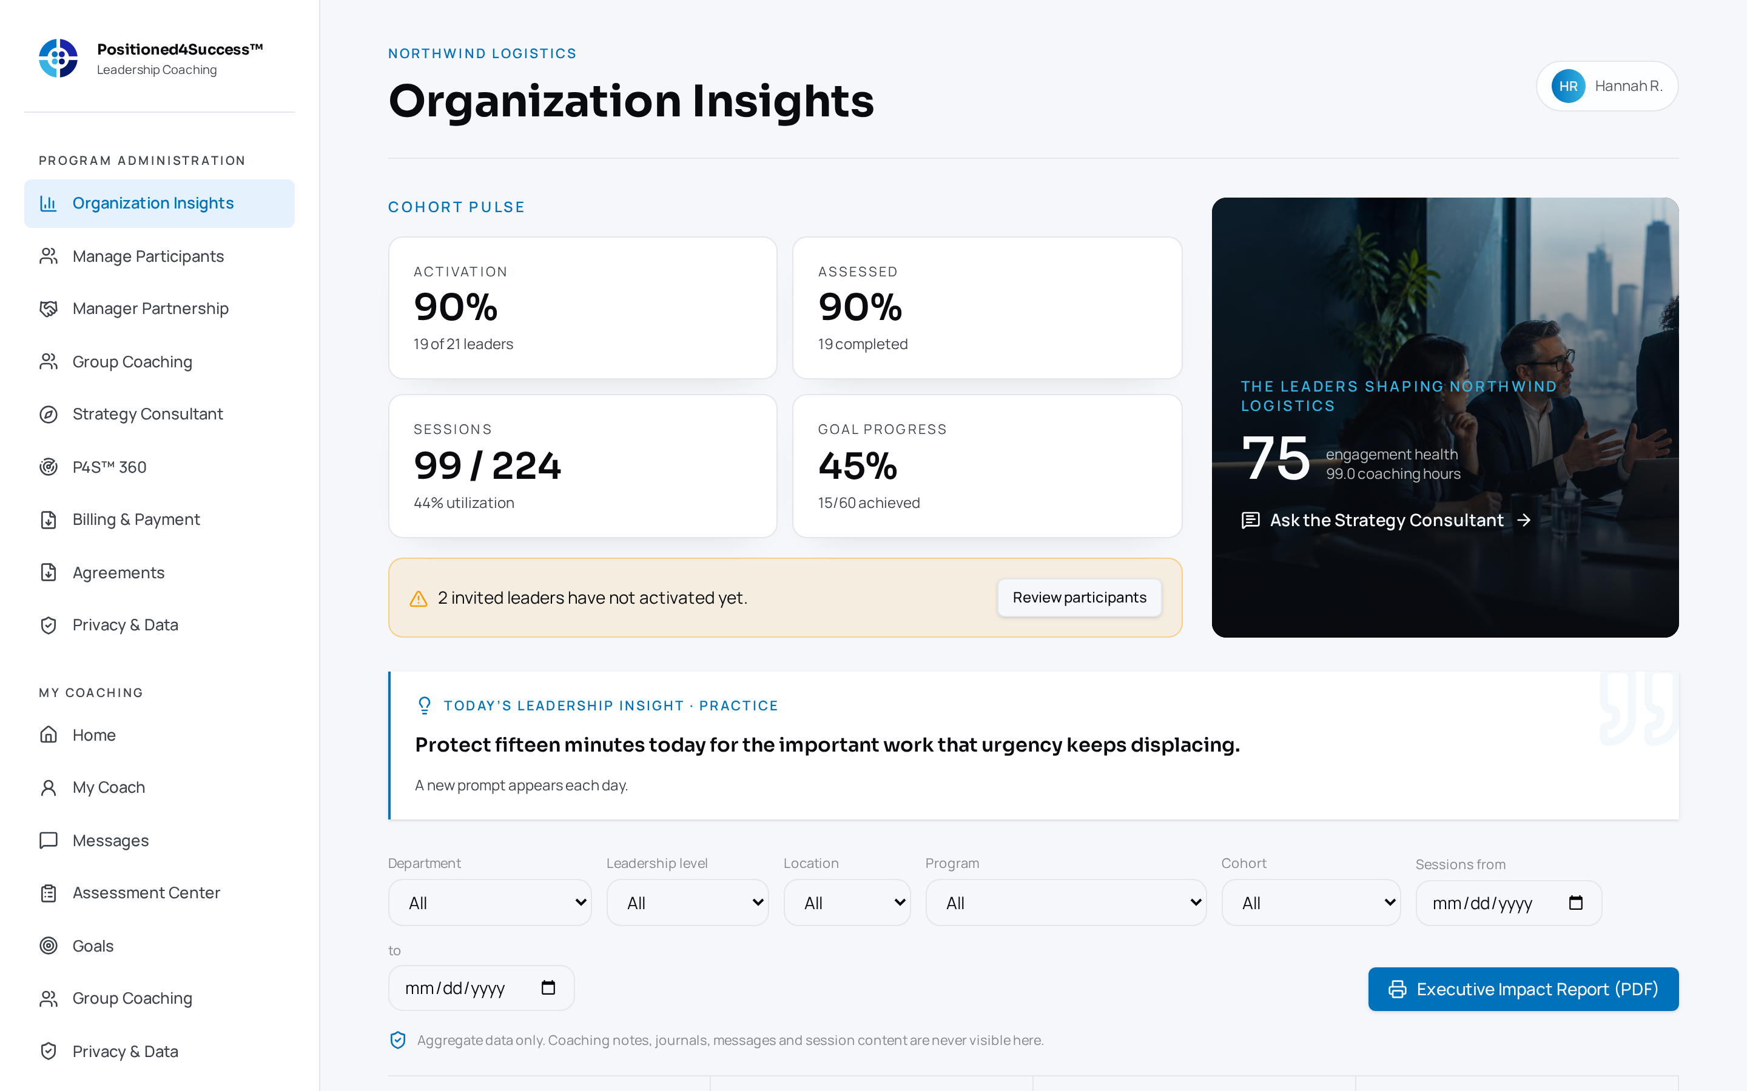Click the Manage Participants people icon

tap(49, 256)
